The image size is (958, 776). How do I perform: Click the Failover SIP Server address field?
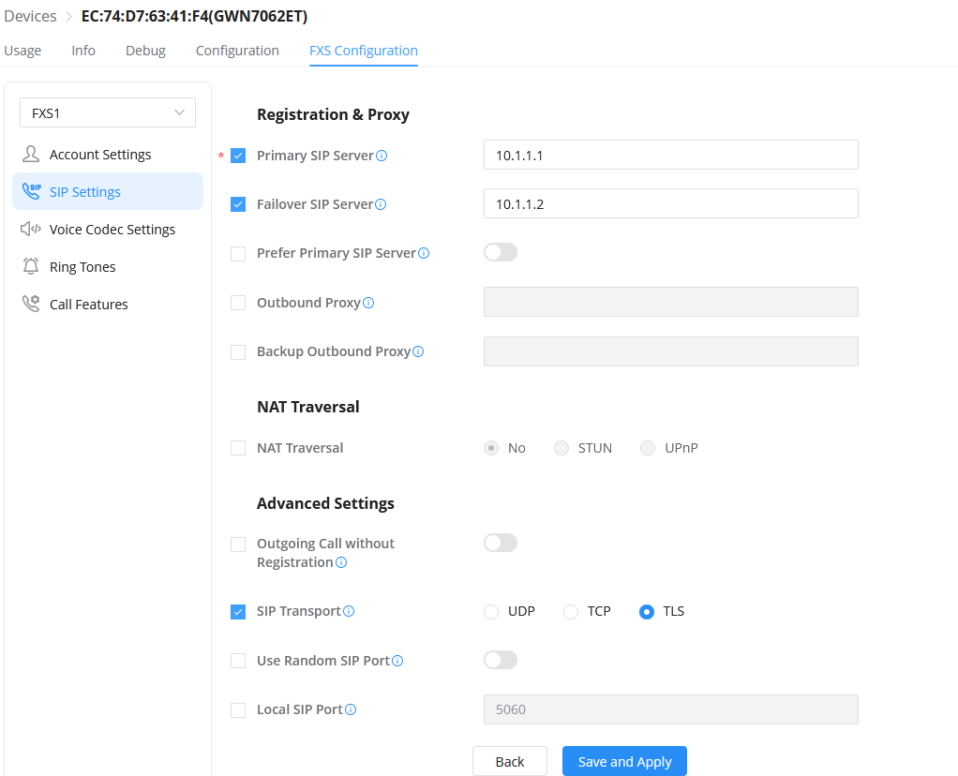pyautogui.click(x=671, y=203)
